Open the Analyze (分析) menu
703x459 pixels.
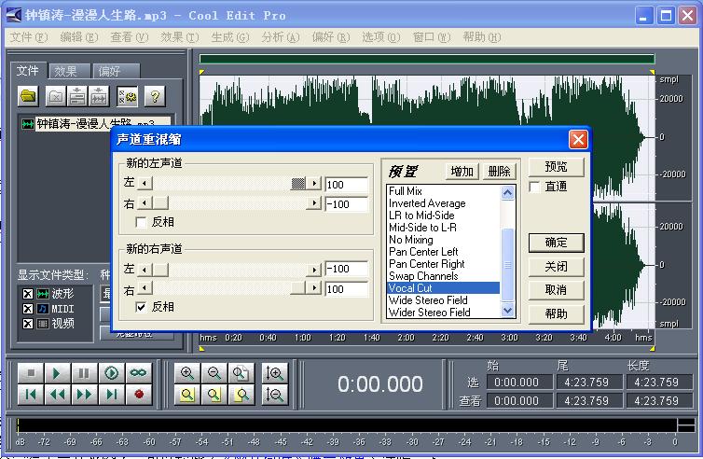281,37
